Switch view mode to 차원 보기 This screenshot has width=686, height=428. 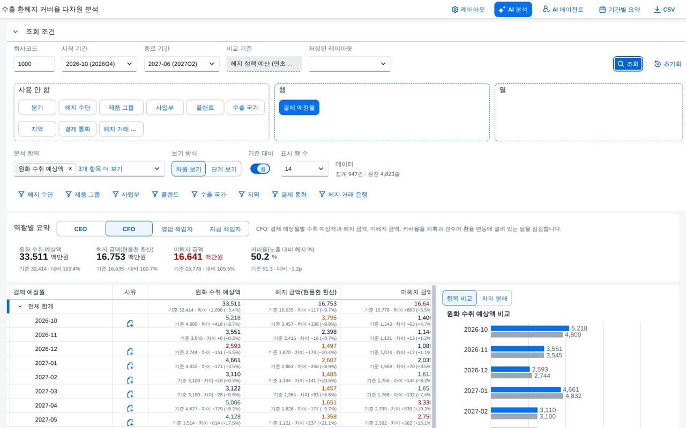point(189,169)
